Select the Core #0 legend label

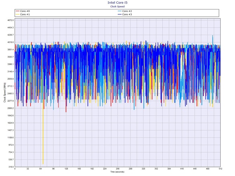click(25, 11)
